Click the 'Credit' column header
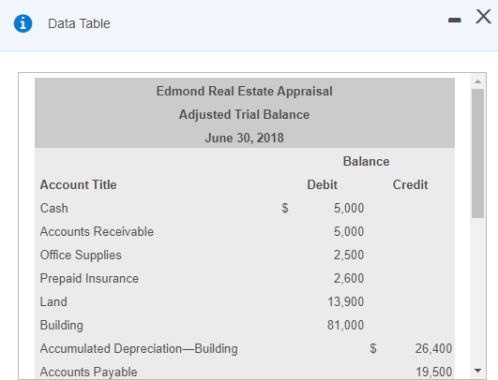Viewport: 498px width, 380px height. coord(411,184)
